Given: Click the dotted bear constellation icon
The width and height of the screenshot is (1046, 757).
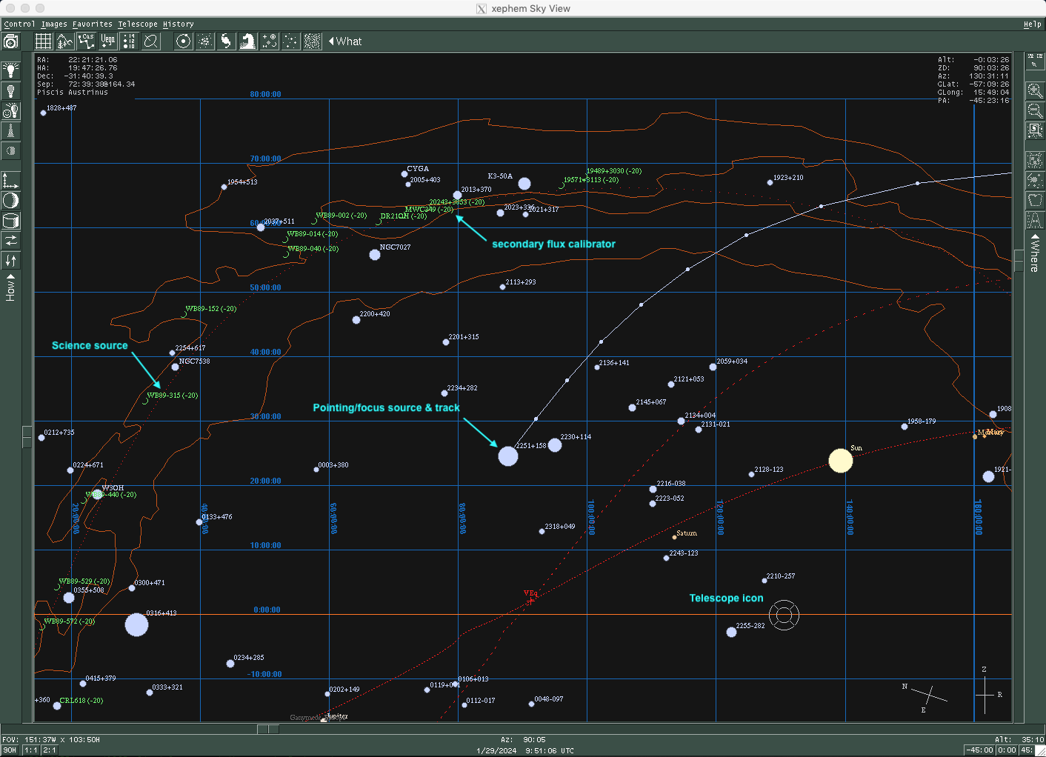Looking at the screenshot, I should (x=1035, y=161).
